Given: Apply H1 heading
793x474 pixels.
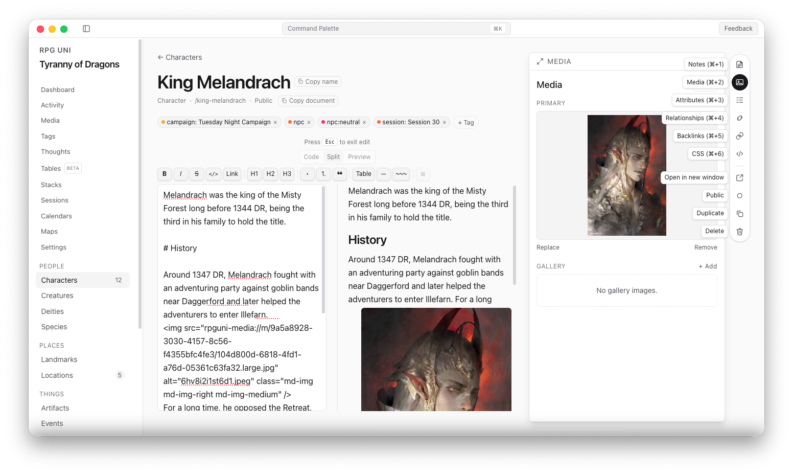Looking at the screenshot, I should (254, 174).
